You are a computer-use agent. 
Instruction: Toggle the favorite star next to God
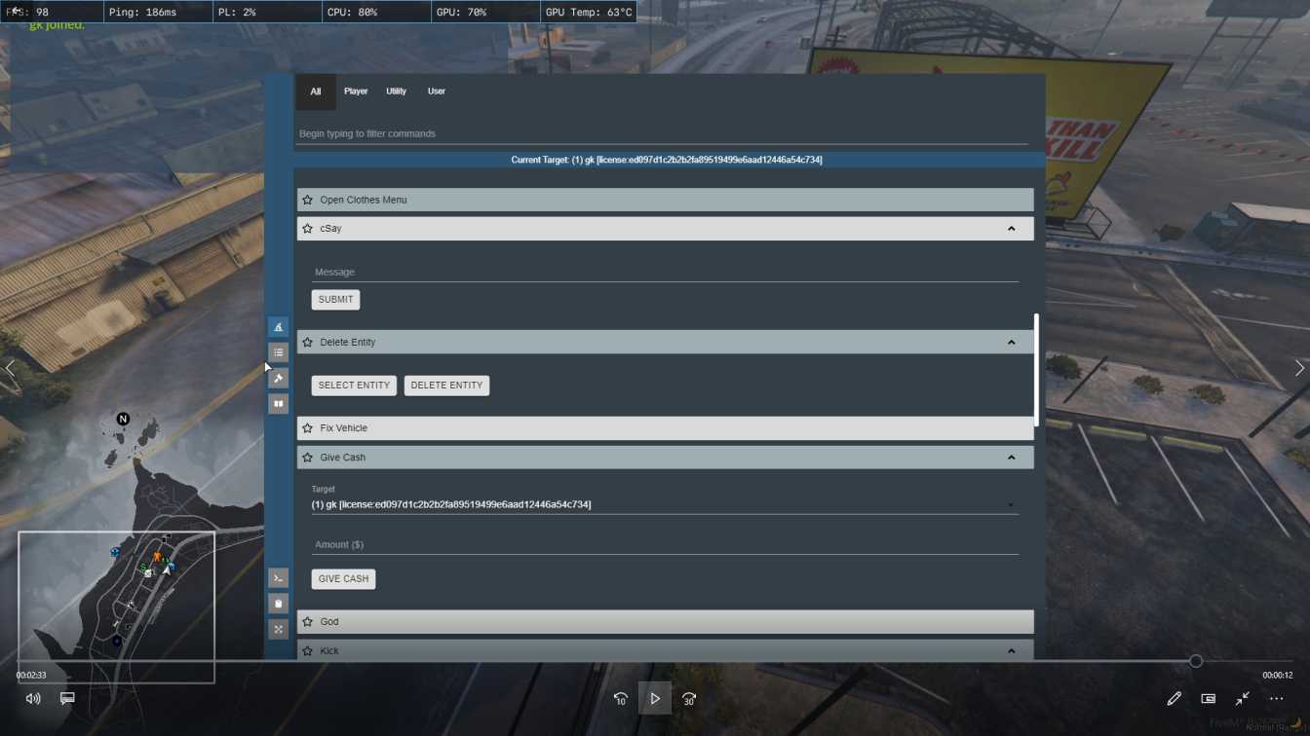point(307,621)
